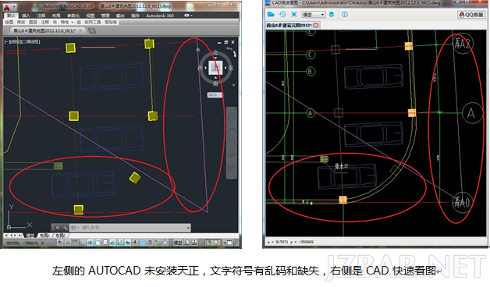The image size is (490, 287).
Task: Expand the quick access arrow beside the red A
Action: click(14, 7)
